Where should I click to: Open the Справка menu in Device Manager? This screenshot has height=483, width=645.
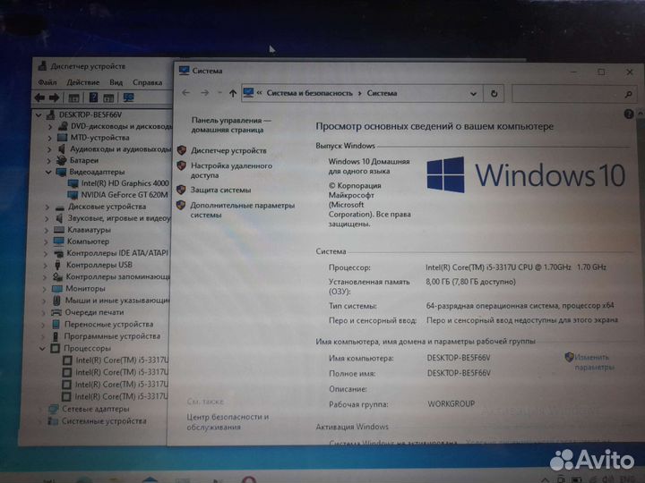[147, 82]
